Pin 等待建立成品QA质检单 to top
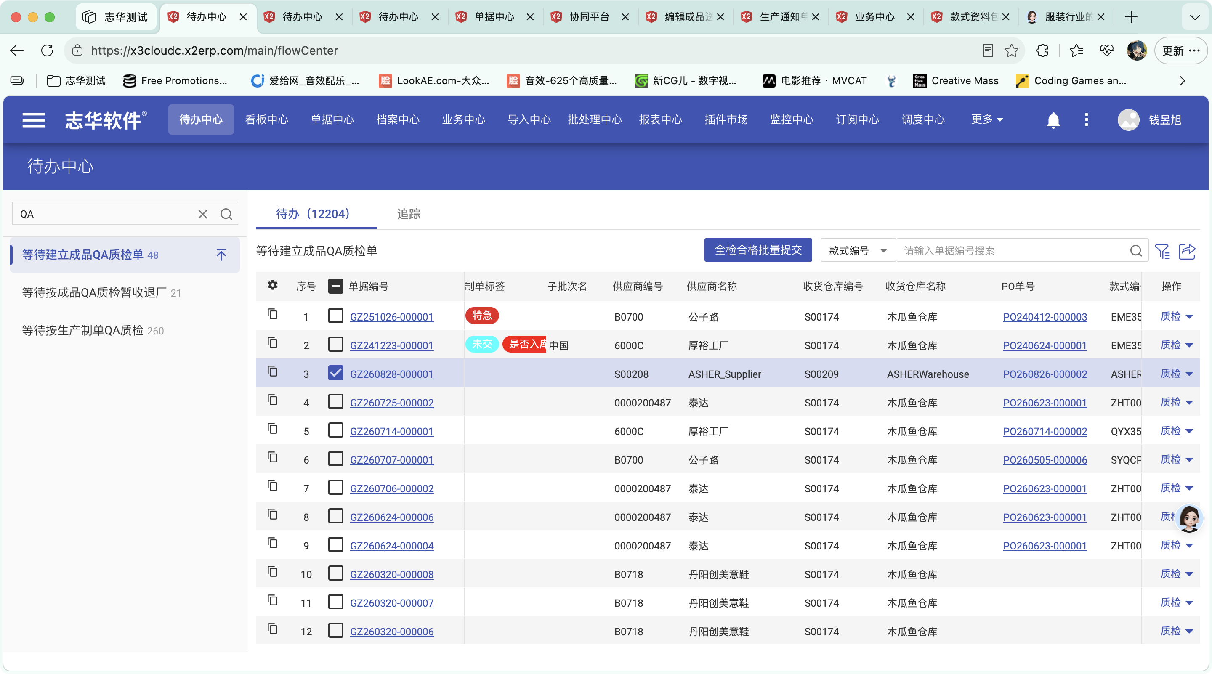 (x=221, y=255)
